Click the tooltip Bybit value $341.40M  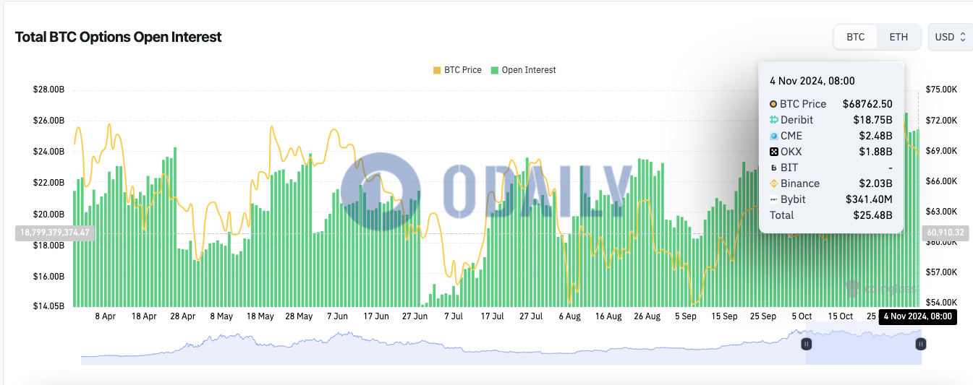click(x=870, y=199)
